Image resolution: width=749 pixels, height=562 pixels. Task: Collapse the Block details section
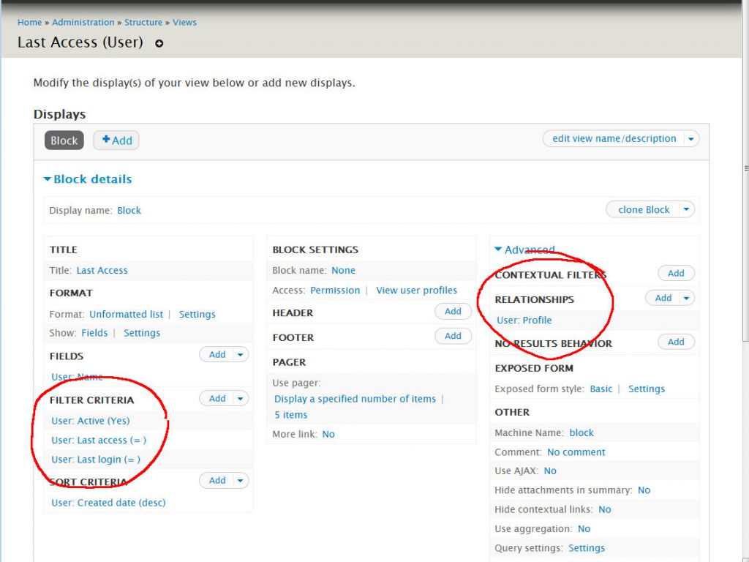88,179
